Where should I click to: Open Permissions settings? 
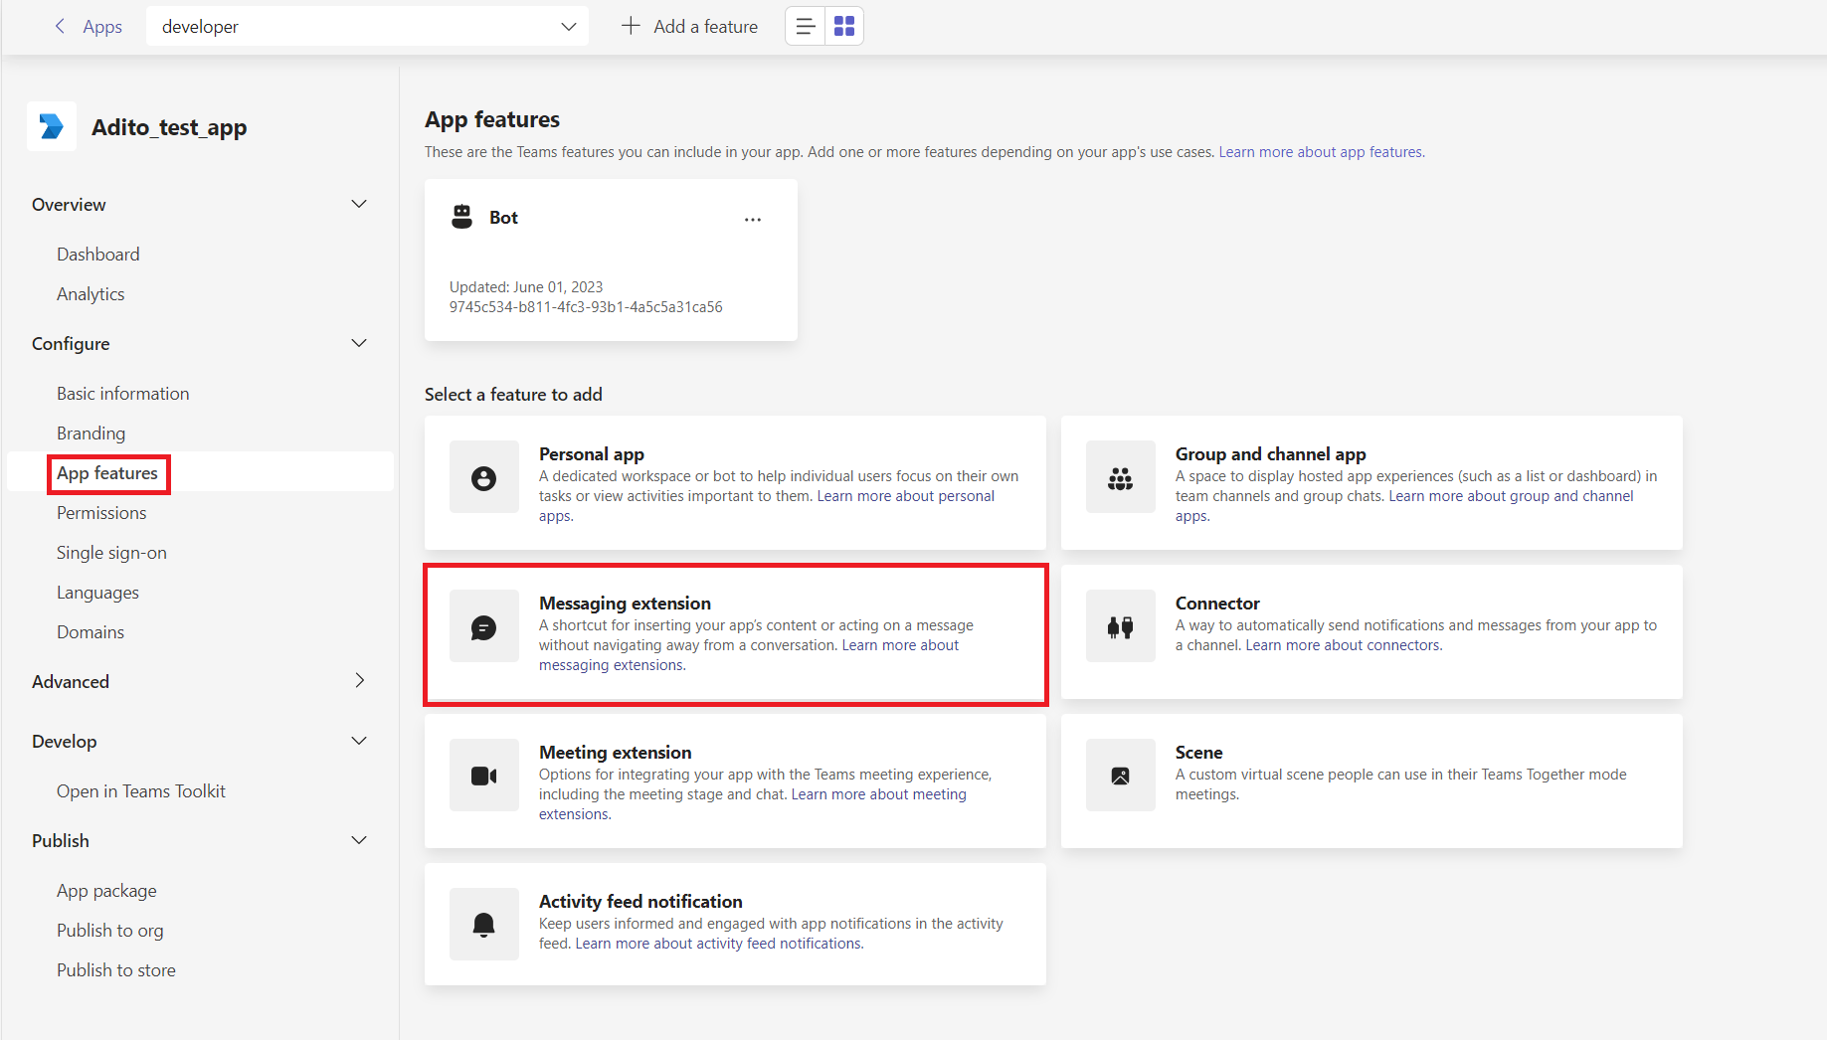(101, 513)
